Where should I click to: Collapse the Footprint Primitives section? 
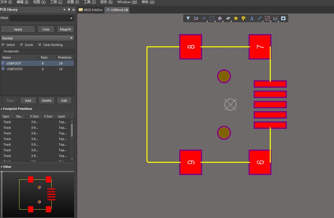click(x=1, y=109)
